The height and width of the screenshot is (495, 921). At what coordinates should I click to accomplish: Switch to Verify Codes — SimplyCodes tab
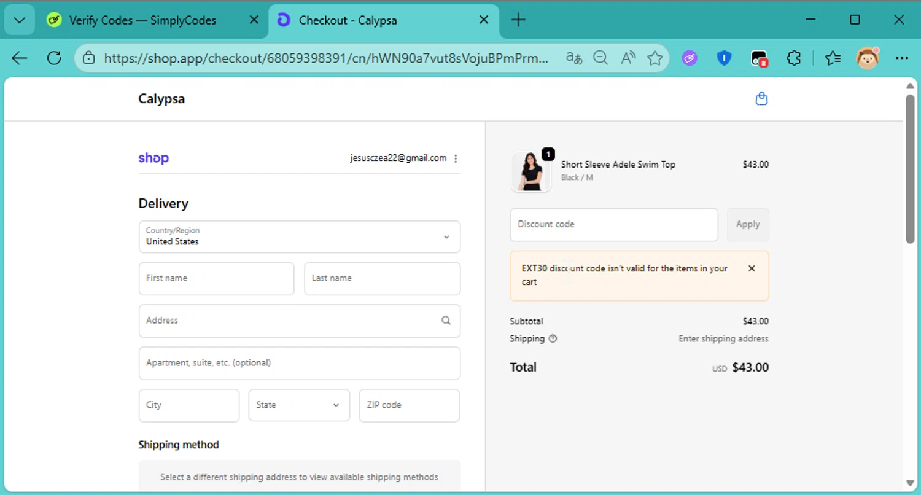click(x=142, y=20)
